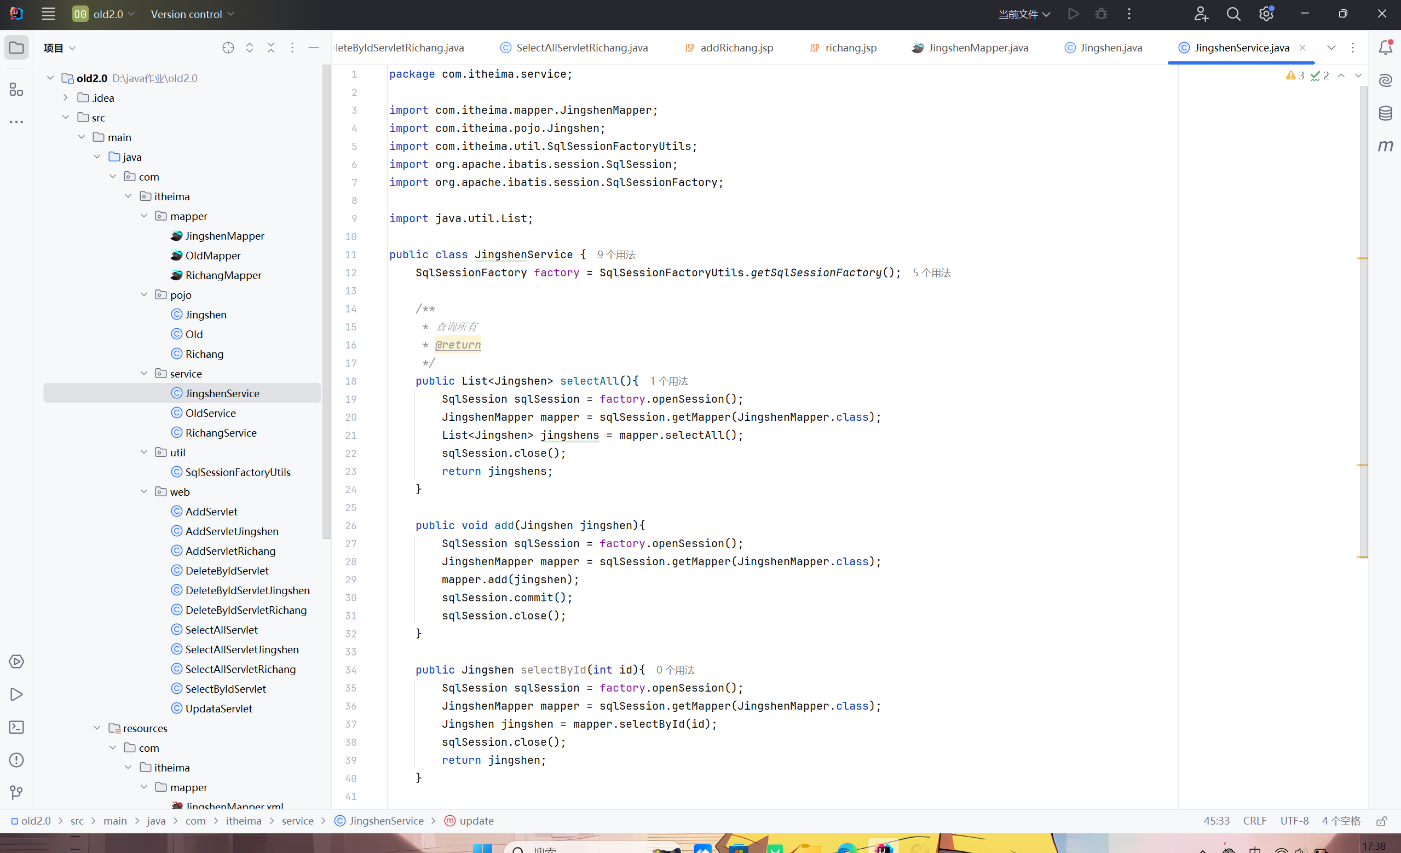Toggle the Project tool window folder button
Image resolution: width=1401 pixels, height=853 pixels.
click(16, 48)
